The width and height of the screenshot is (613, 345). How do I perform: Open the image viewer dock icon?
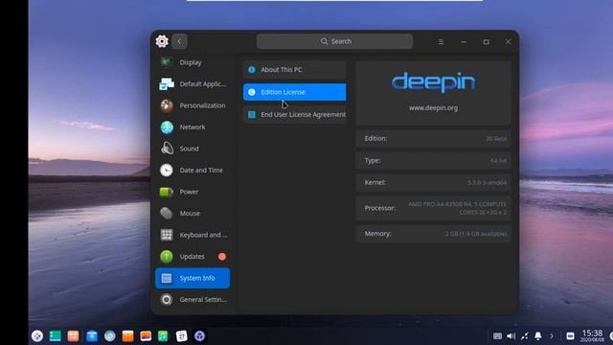point(146,336)
